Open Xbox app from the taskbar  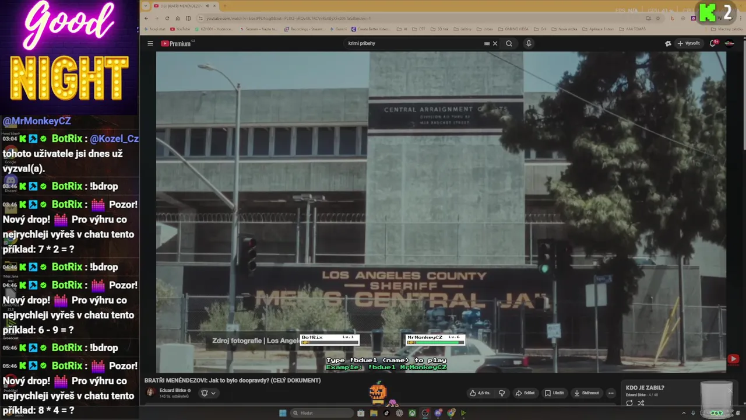pos(412,413)
